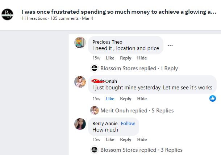Reply to Precious Theo's comment
Viewport: 221px width, 155px height.
click(126, 58)
